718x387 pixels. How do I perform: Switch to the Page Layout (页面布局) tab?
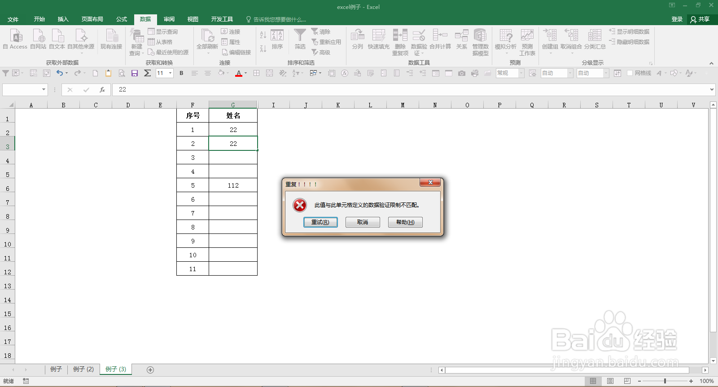[92, 19]
